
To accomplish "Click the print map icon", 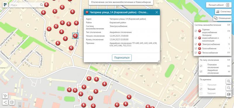I will pyautogui.click(x=12, y=102).
